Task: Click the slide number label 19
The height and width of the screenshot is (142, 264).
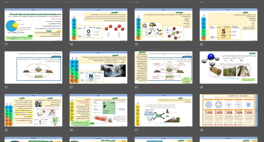Action: coord(136,44)
